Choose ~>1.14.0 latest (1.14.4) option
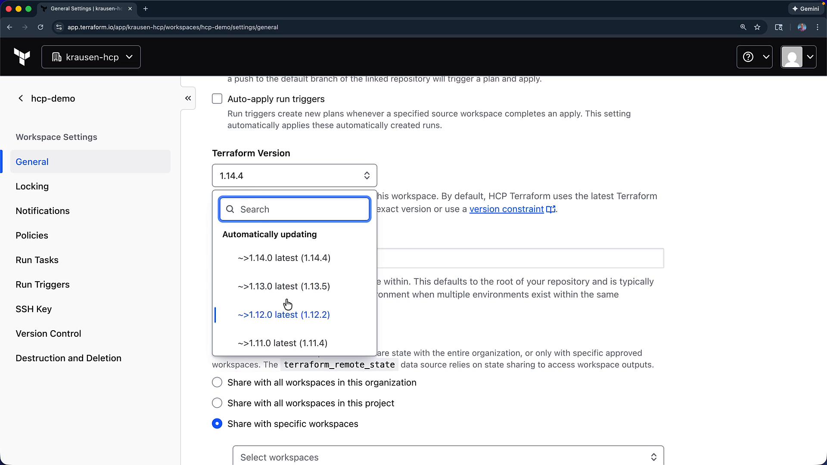Image resolution: width=827 pixels, height=465 pixels. (295, 258)
